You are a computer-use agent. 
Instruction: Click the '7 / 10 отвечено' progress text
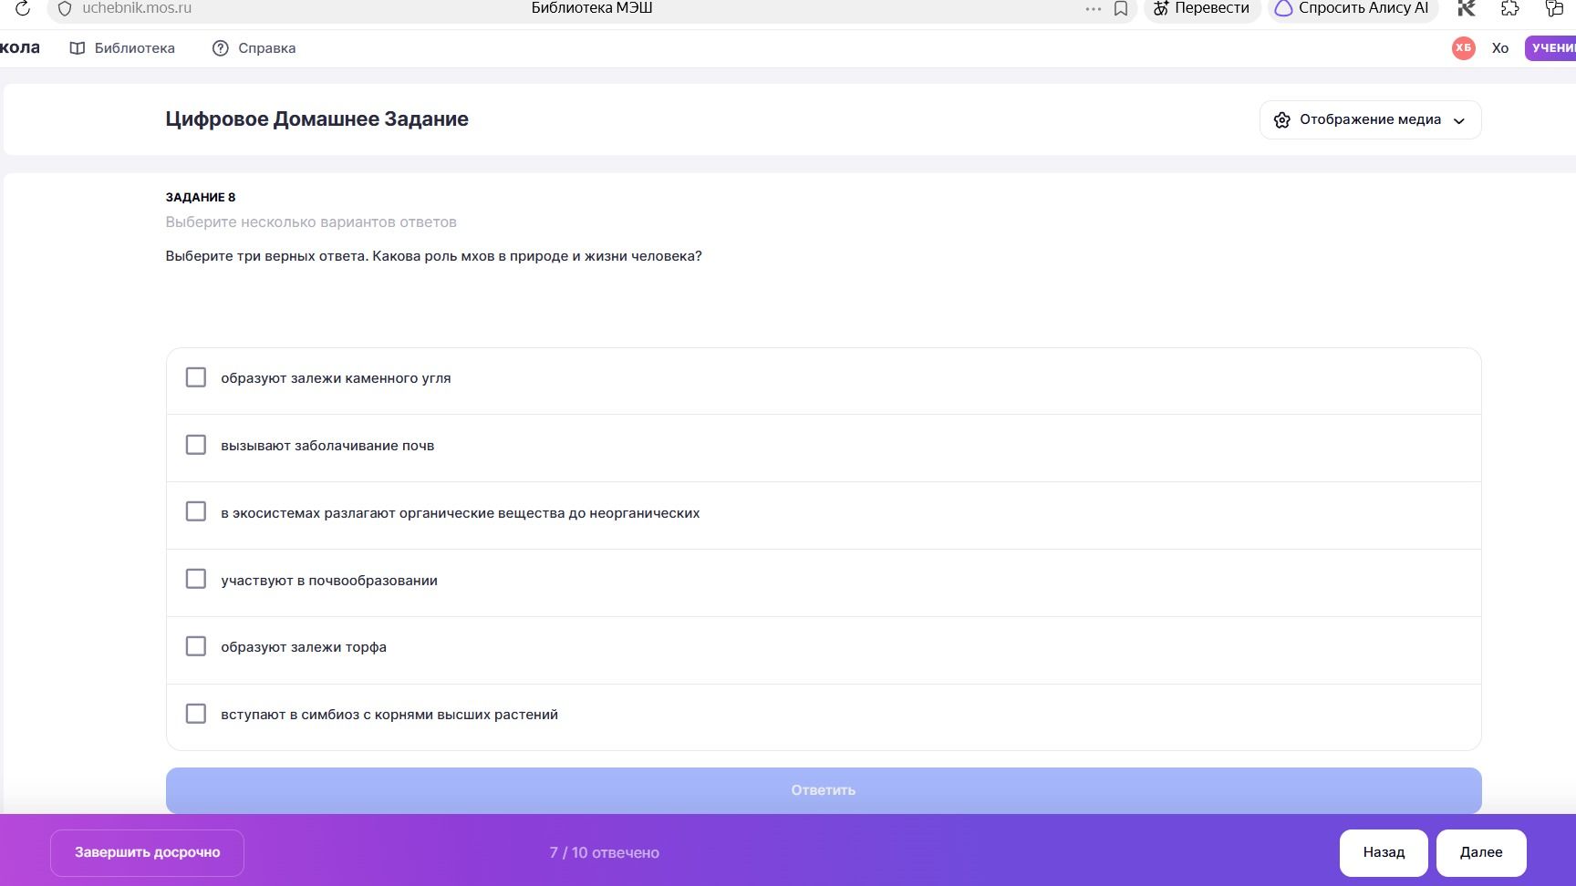coord(604,853)
